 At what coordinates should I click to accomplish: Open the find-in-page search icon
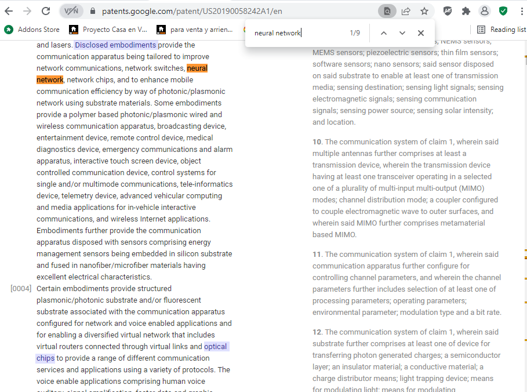[387, 11]
